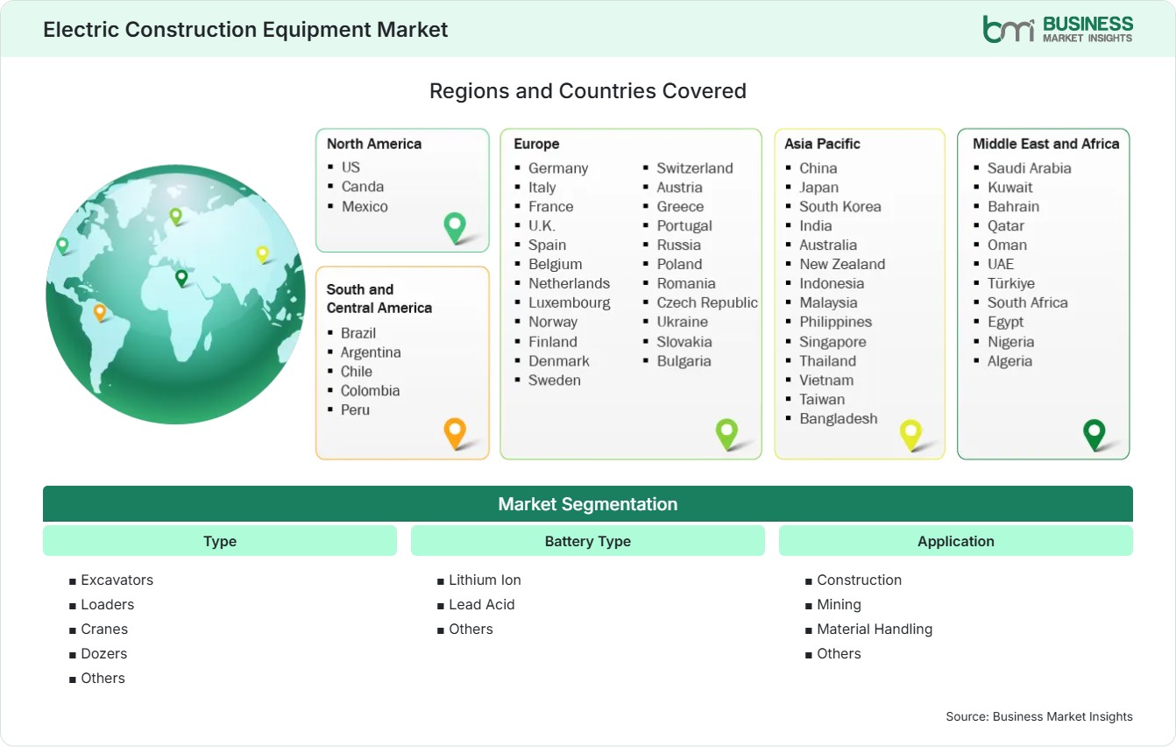
Task: Select the Battery Type segmentation header
Action: tap(588, 541)
